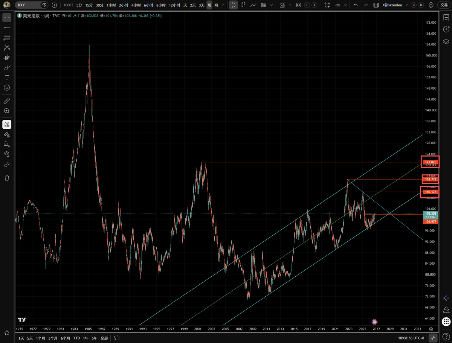Image resolution: width=452 pixels, height=343 pixels.
Task: Click the add symbol plus button
Action: coord(55,5)
